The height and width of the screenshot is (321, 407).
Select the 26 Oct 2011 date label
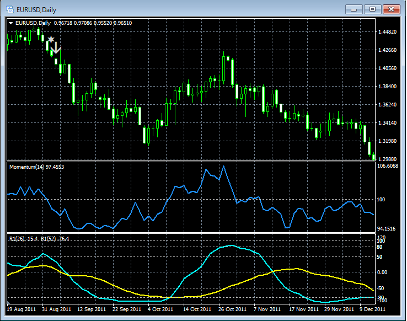232,309
